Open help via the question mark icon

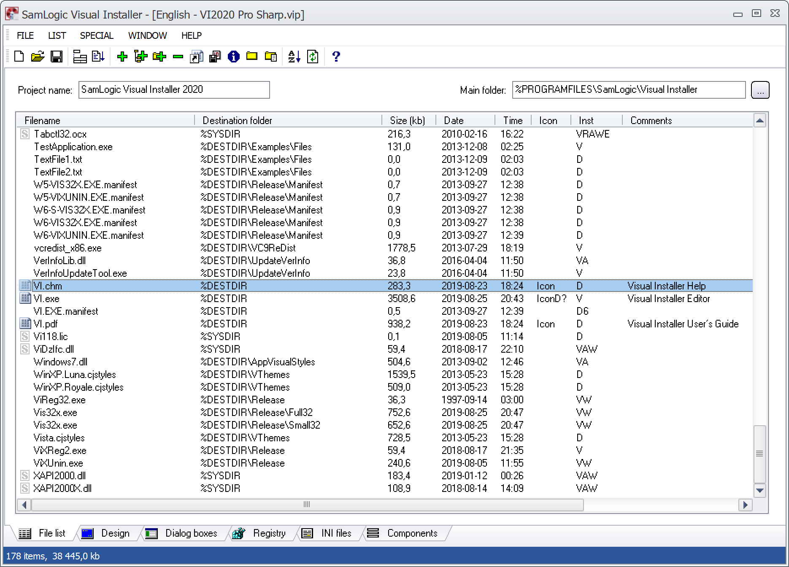point(336,57)
